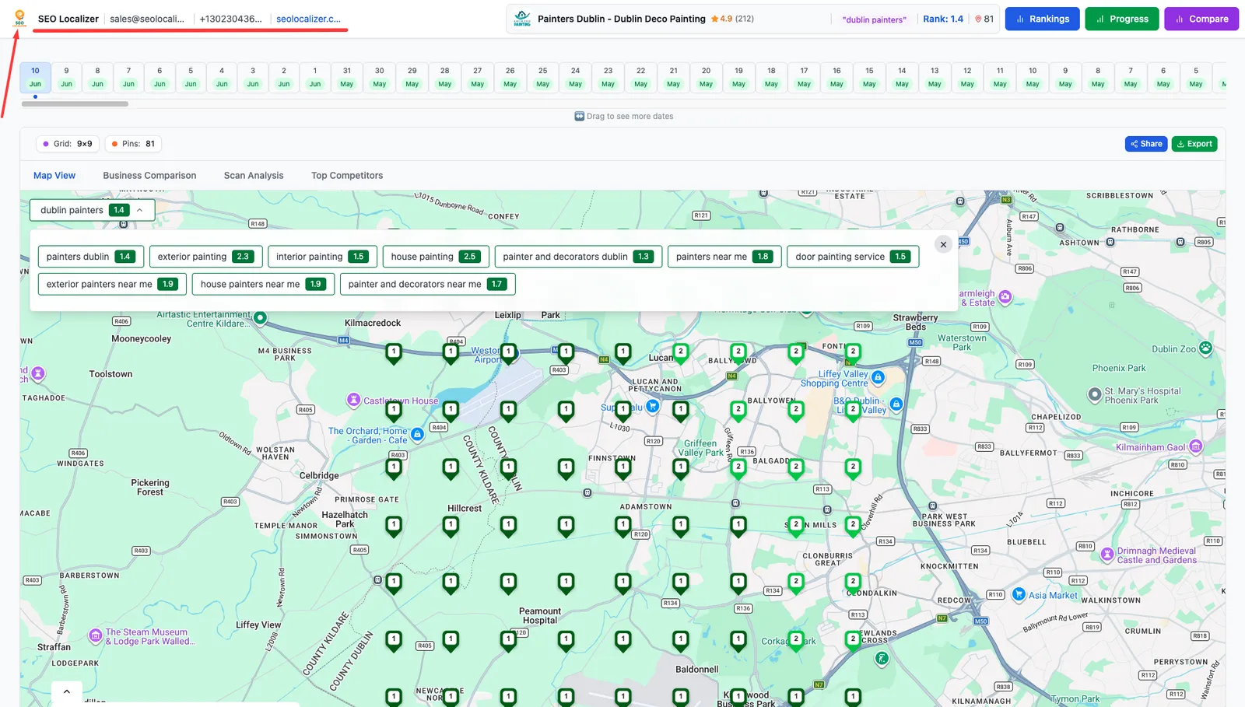
Task: Choose the interior painting keyword
Action: (x=323, y=257)
